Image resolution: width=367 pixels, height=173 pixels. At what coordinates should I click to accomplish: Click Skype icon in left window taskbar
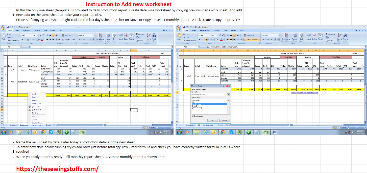coord(51,132)
